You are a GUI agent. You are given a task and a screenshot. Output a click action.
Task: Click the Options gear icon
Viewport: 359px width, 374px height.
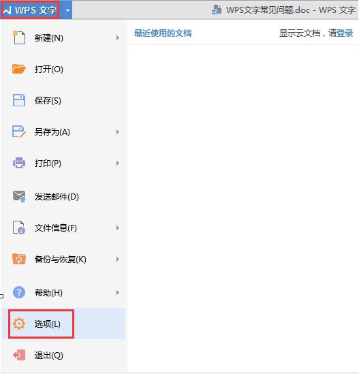pos(19,324)
